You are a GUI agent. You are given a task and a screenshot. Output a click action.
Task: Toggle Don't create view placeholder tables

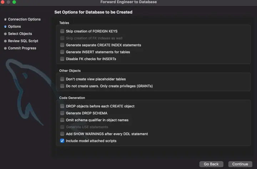pyautogui.click(x=62, y=79)
